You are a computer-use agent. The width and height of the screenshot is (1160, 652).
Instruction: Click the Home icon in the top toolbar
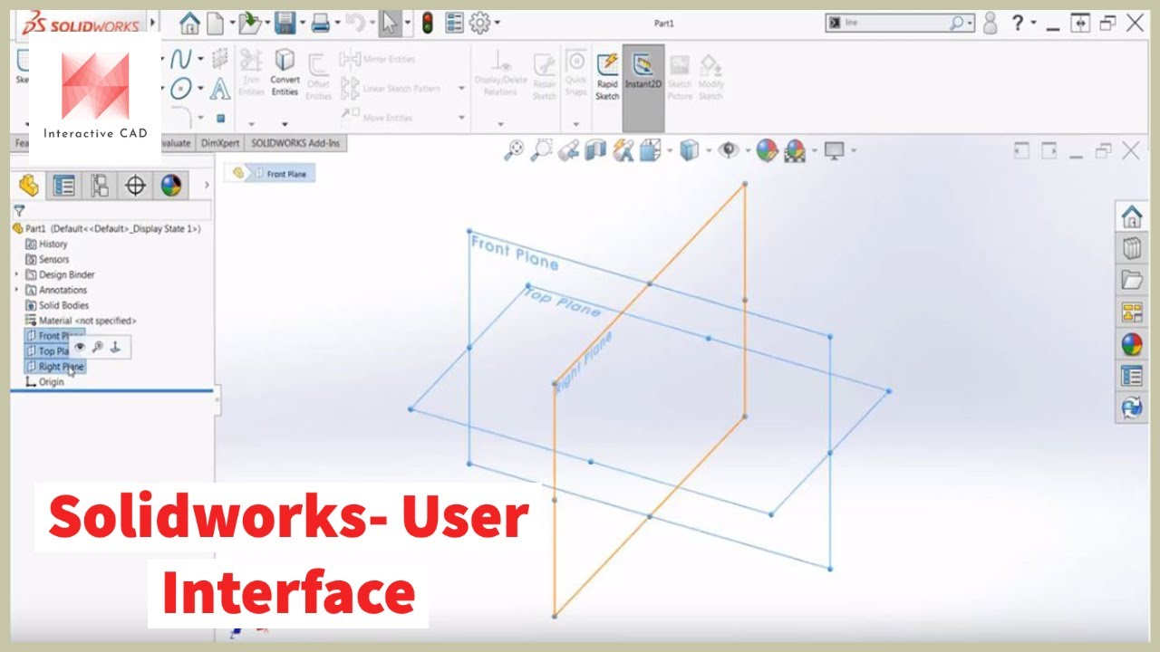pyautogui.click(x=189, y=24)
